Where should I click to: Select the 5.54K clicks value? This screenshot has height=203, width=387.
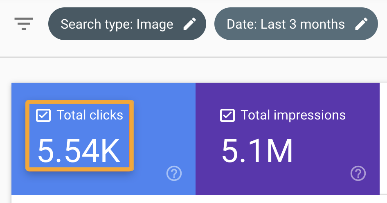pyautogui.click(x=79, y=151)
